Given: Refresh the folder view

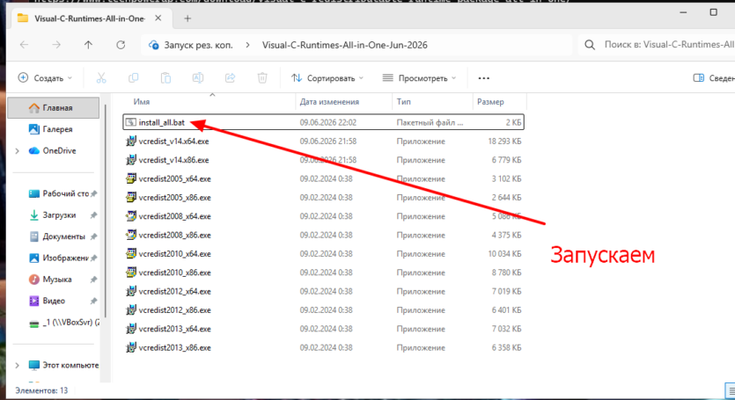Looking at the screenshot, I should (x=121, y=45).
